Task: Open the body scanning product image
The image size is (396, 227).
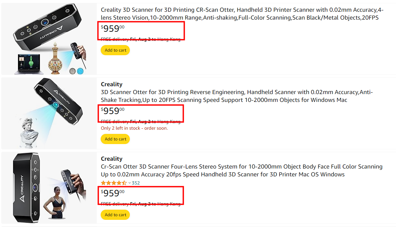Action: tap(50, 188)
